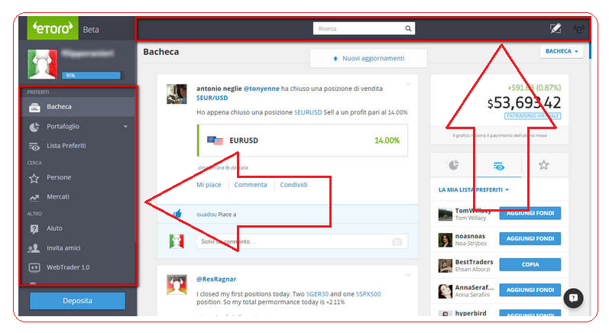Click noasnoas avatar in watchlist
The height and width of the screenshot is (333, 609).
coord(445,240)
